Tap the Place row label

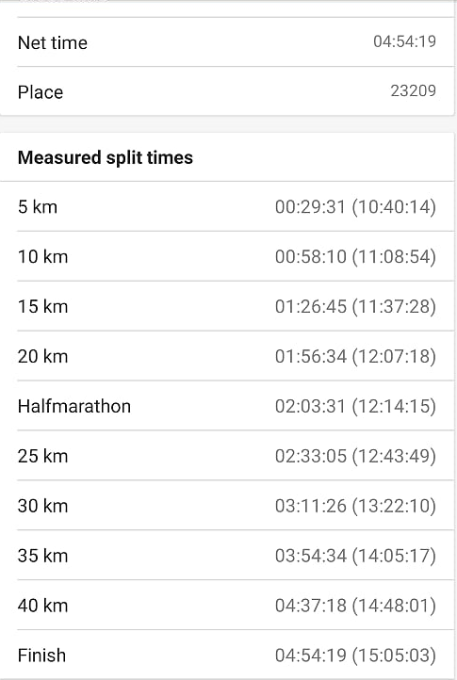(x=41, y=92)
